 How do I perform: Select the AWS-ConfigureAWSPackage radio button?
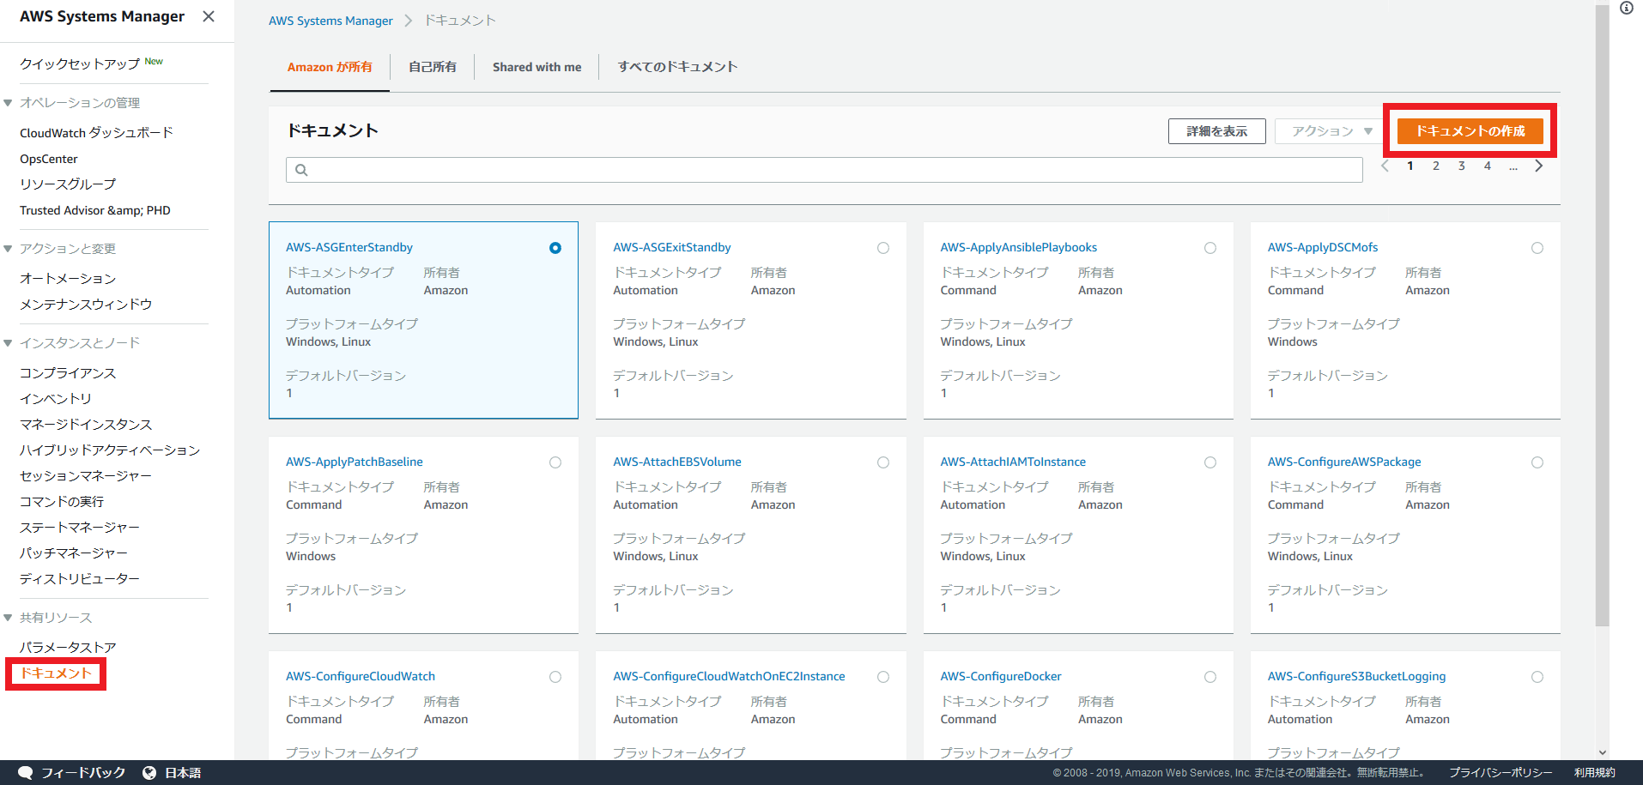pyautogui.click(x=1537, y=462)
